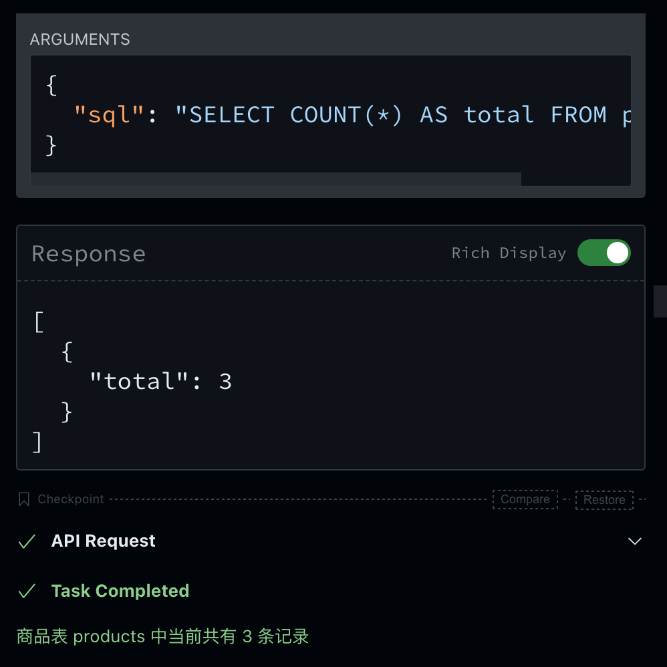The width and height of the screenshot is (667, 667).
Task: Click the orange "sql" key in arguments
Action: [x=110, y=115]
